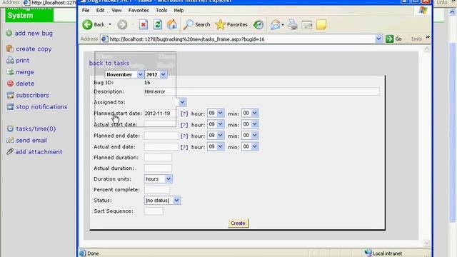Click the Planned duration input field
Screen dimensions: 457x257
(x=158, y=158)
